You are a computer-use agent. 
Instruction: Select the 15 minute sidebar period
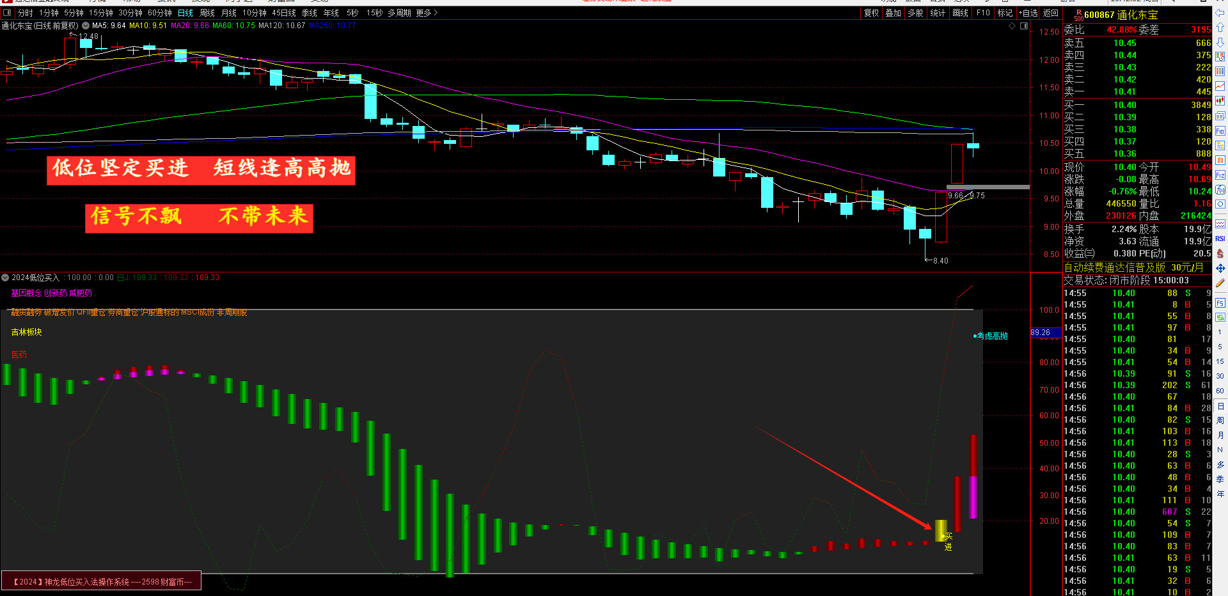1220,361
